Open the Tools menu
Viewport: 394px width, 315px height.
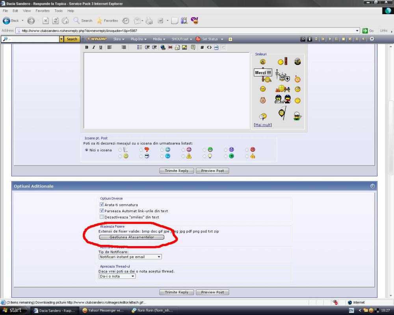(58, 11)
